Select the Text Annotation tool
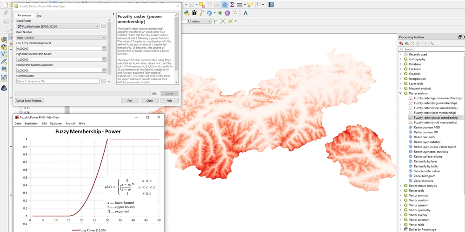This screenshot has height=232, width=465. pyautogui.click(x=258, y=5)
